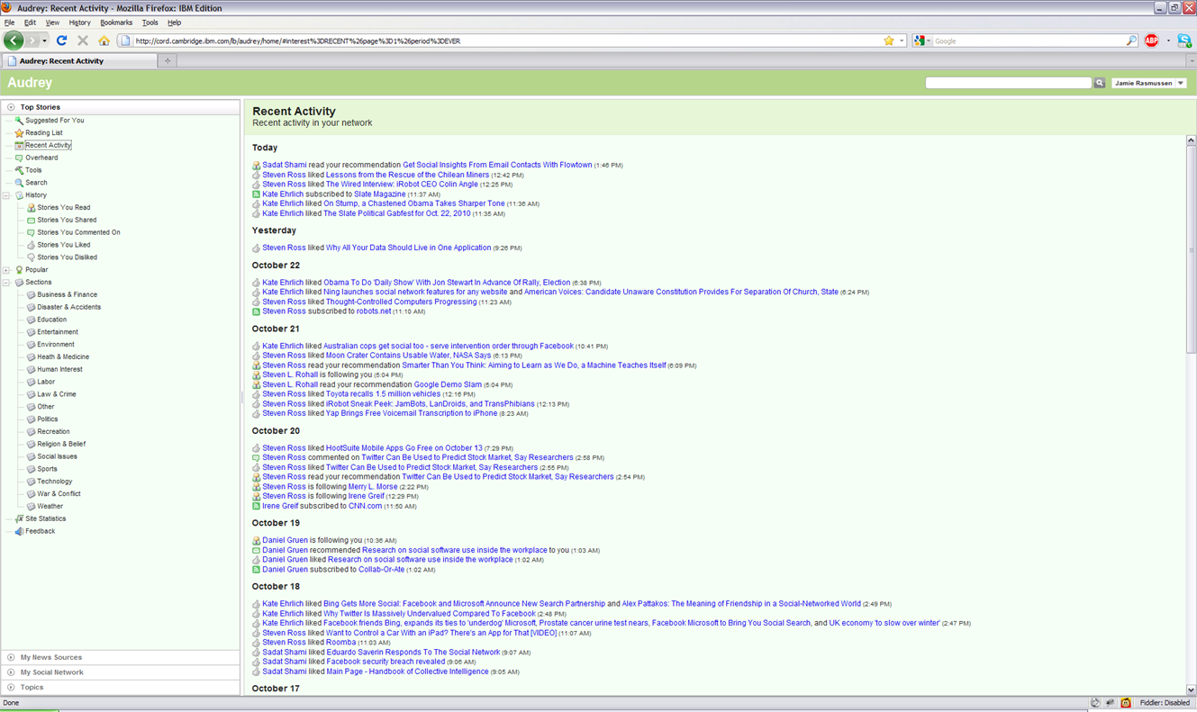Image resolution: width=1197 pixels, height=712 pixels.
Task: Open the File menu
Action: pyautogui.click(x=10, y=23)
